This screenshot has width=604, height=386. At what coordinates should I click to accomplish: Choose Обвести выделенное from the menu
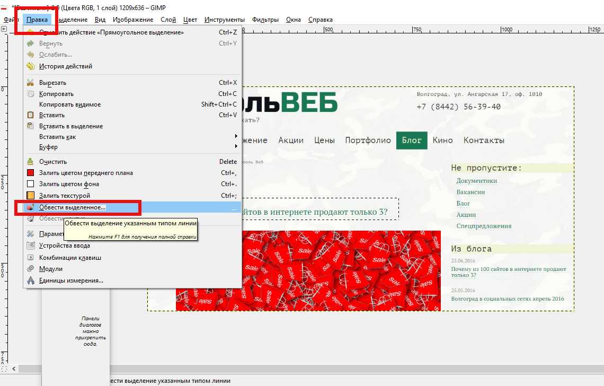(x=72, y=207)
